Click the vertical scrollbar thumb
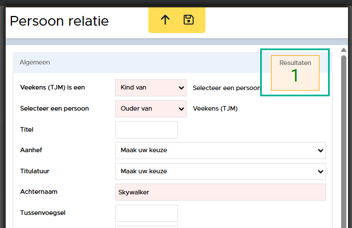Screen dimensions: 352x228 point(343,141)
